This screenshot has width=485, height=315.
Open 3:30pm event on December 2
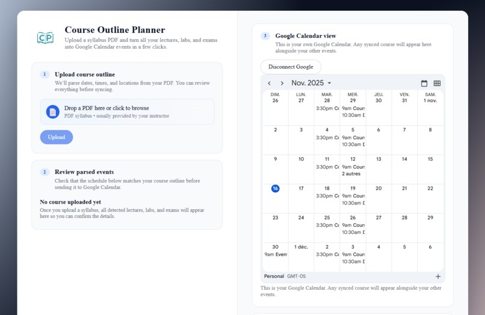[327, 254]
